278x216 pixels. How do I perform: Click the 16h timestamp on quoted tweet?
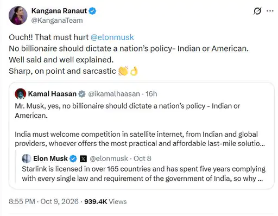151,94
